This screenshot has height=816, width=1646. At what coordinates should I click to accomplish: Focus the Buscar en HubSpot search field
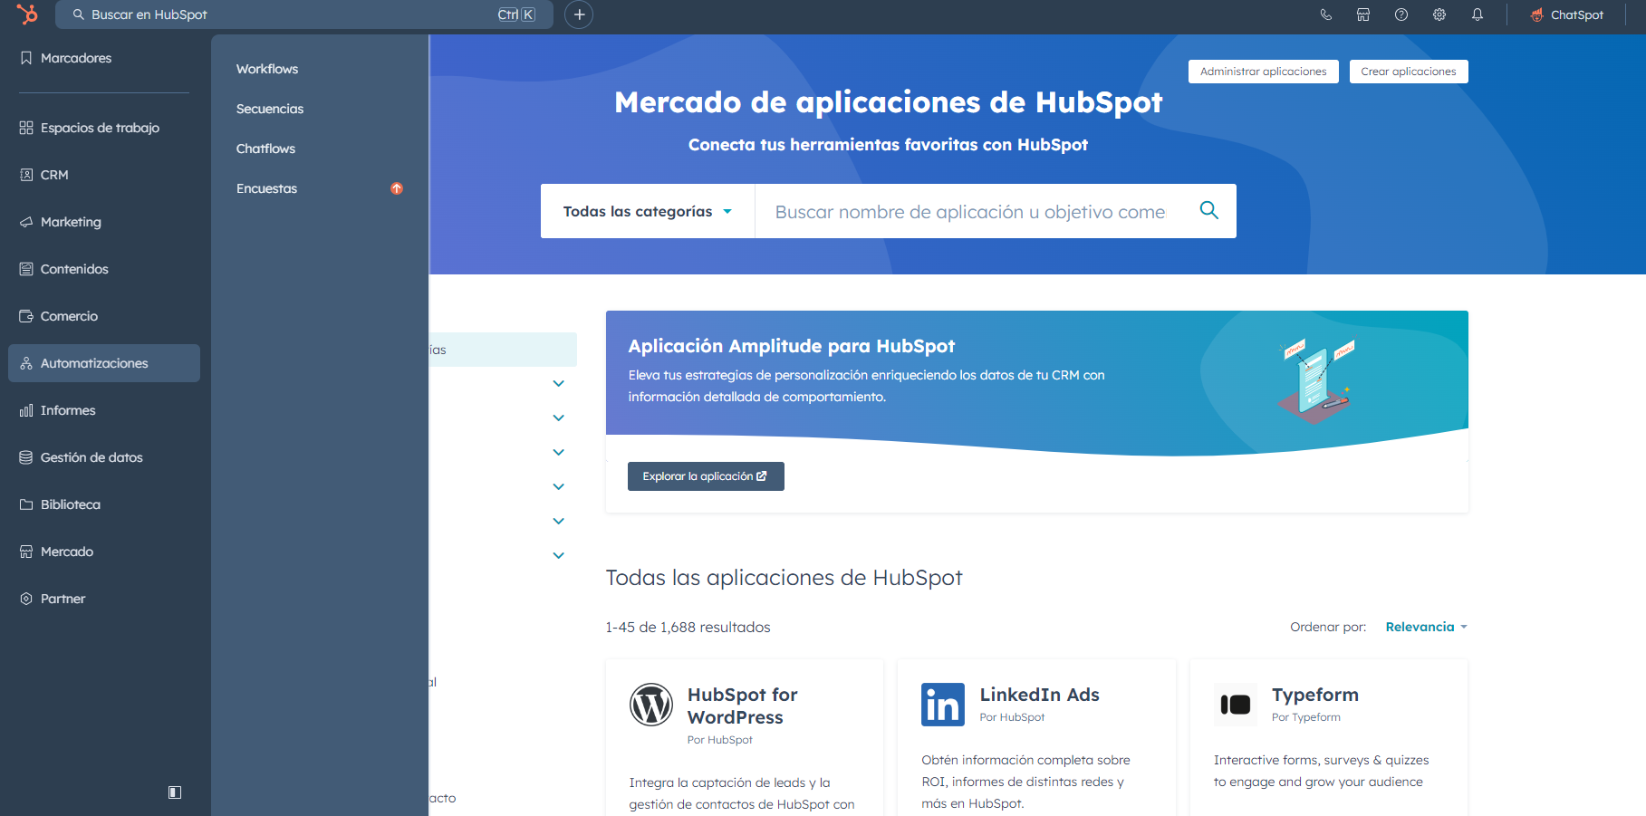pos(304,14)
